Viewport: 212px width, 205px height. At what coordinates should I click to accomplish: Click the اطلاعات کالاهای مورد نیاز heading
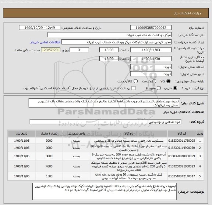coord(184,112)
